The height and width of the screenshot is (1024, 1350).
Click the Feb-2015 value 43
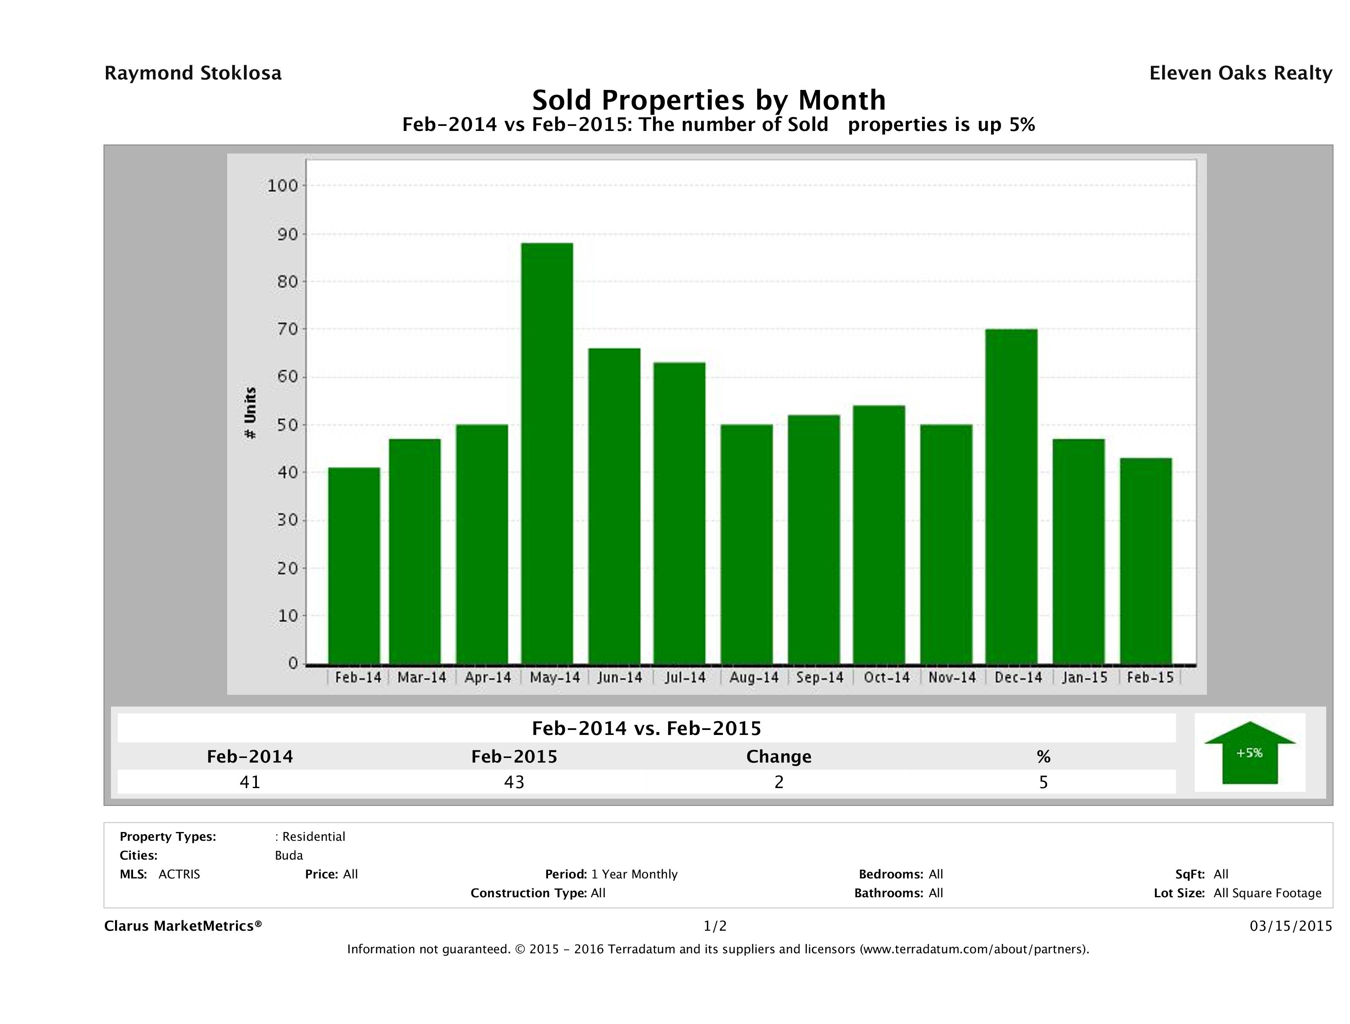tap(514, 782)
